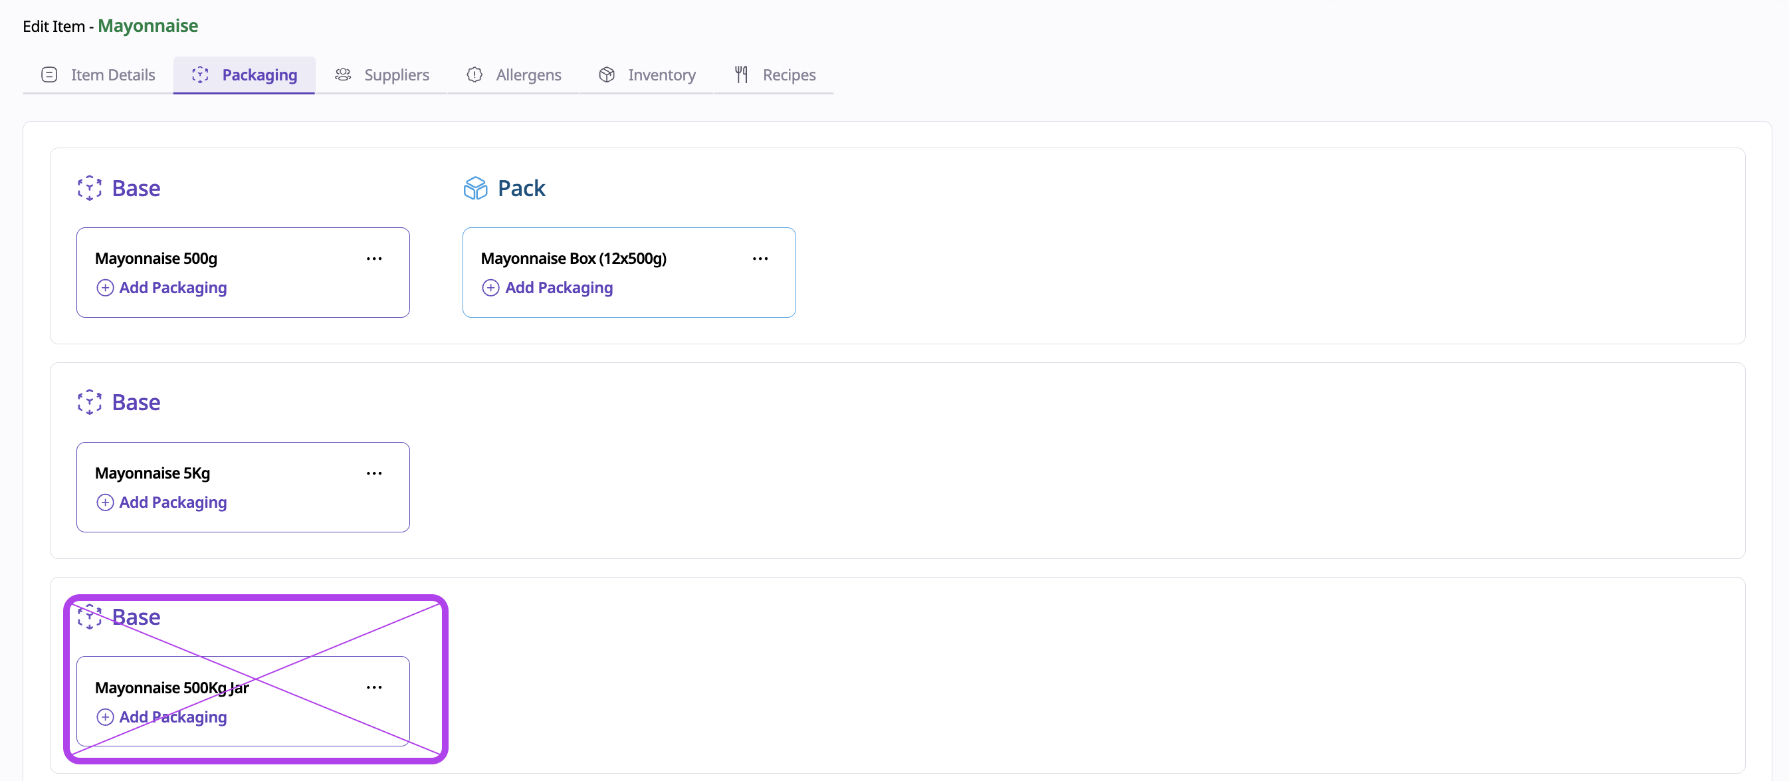Screen dimensions: 1789x781
Task: Click the blue Pack box icon
Action: pos(475,188)
